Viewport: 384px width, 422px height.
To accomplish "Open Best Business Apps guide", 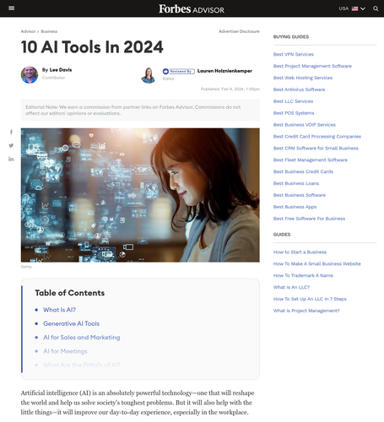I will [295, 207].
